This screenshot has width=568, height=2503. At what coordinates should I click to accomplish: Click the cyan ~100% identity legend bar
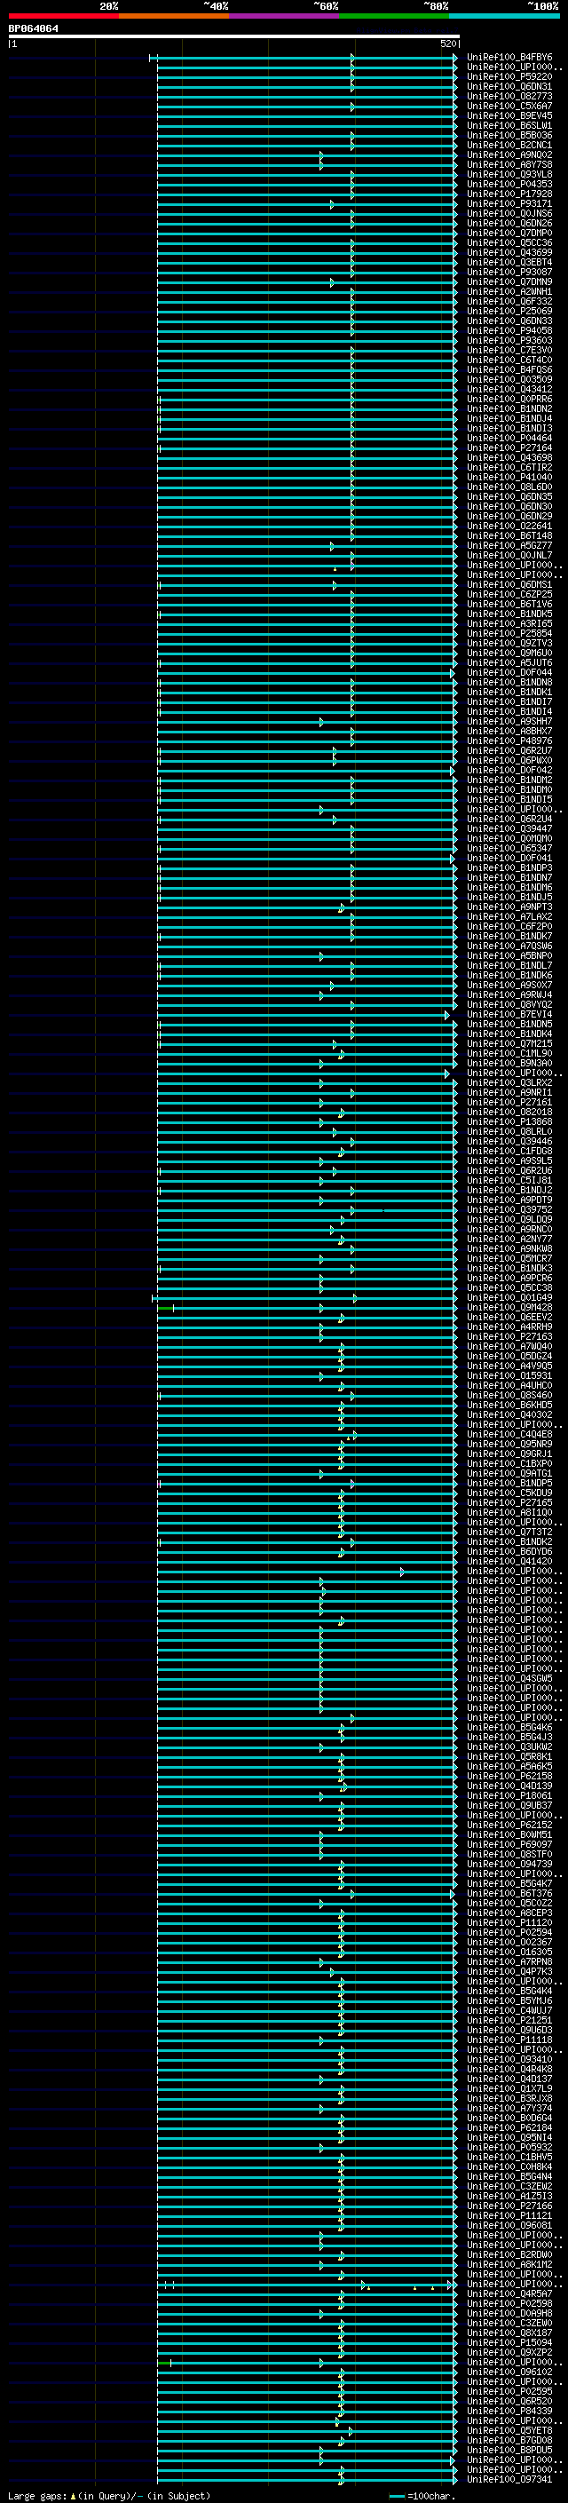pos(504,16)
